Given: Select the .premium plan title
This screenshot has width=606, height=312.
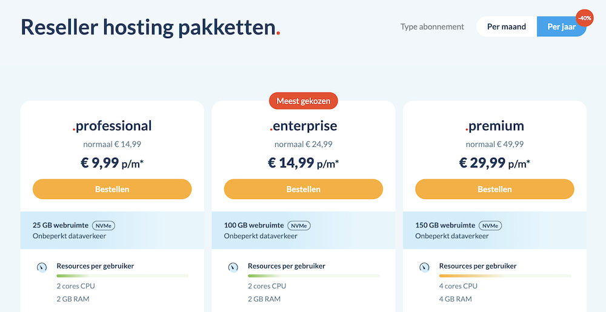Looking at the screenshot, I should point(494,126).
